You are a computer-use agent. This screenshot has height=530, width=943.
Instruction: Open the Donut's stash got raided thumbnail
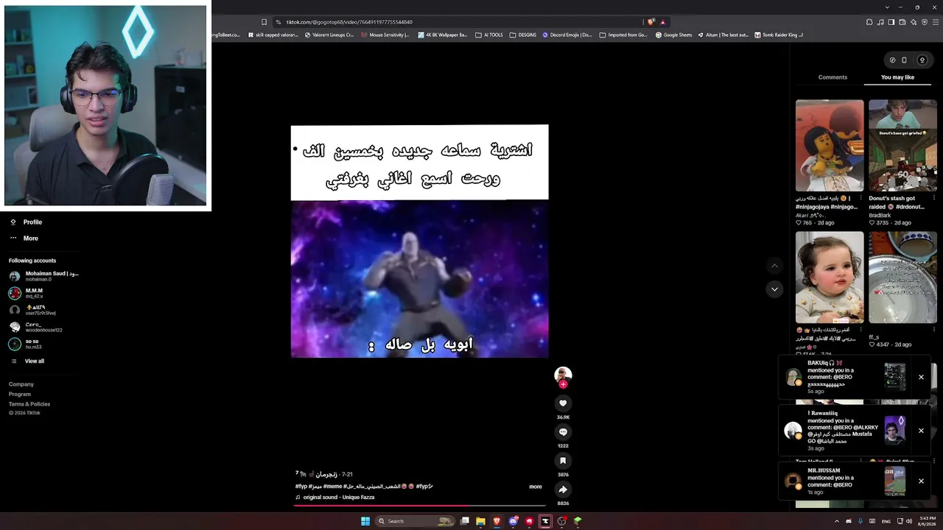click(x=902, y=146)
